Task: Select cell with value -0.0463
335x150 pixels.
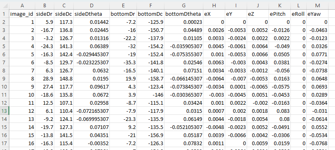Action: pos(317,30)
